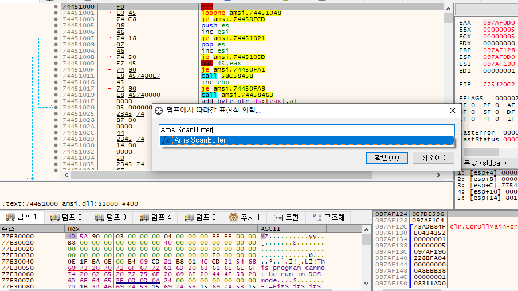Screen dimensions: 518x291
Task: Click jump arrow marker at 74451001
Action: (109, 13)
